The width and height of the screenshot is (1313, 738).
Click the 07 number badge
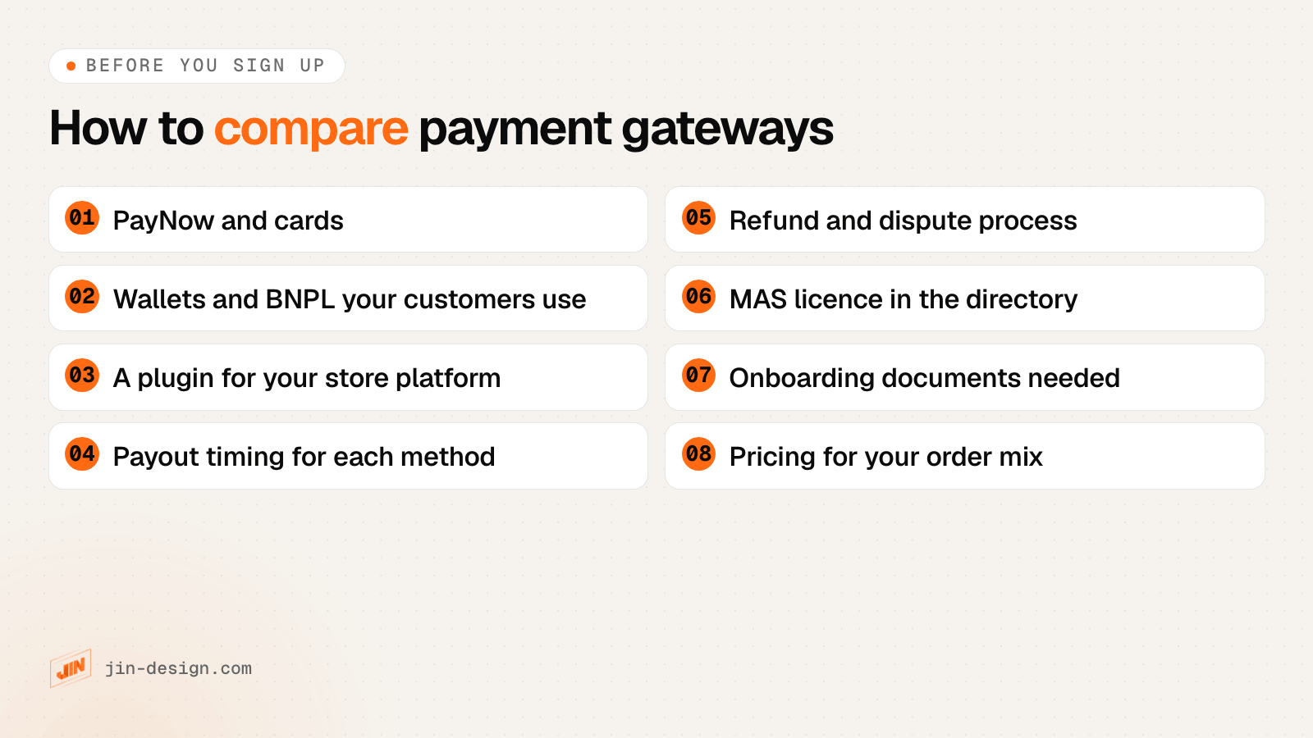698,376
